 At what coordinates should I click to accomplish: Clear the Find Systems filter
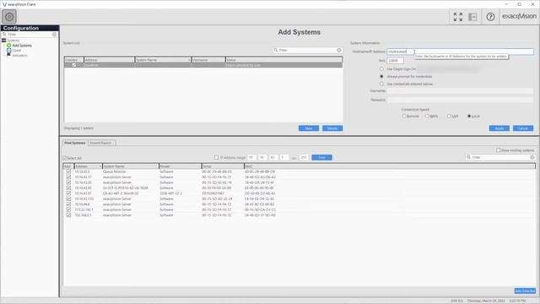click(x=532, y=158)
